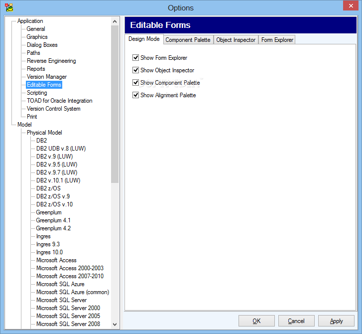Select the plain Greenplum item

coord(49,212)
